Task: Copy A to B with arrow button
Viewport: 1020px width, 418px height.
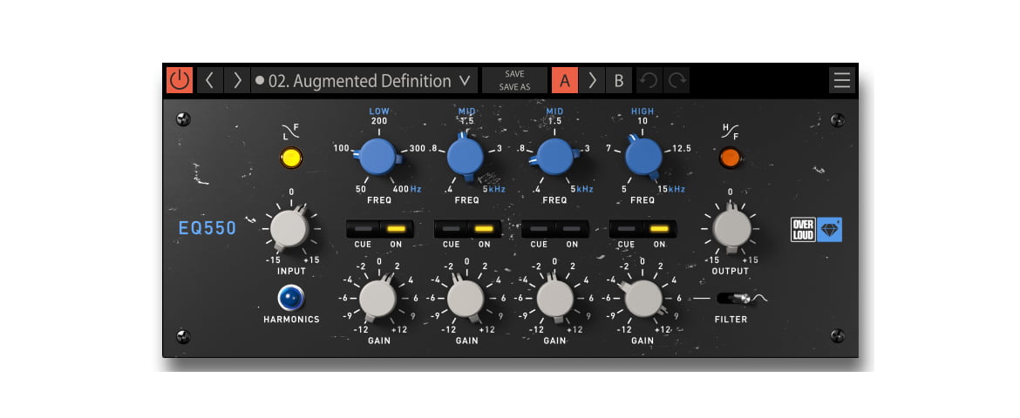Action: point(592,81)
